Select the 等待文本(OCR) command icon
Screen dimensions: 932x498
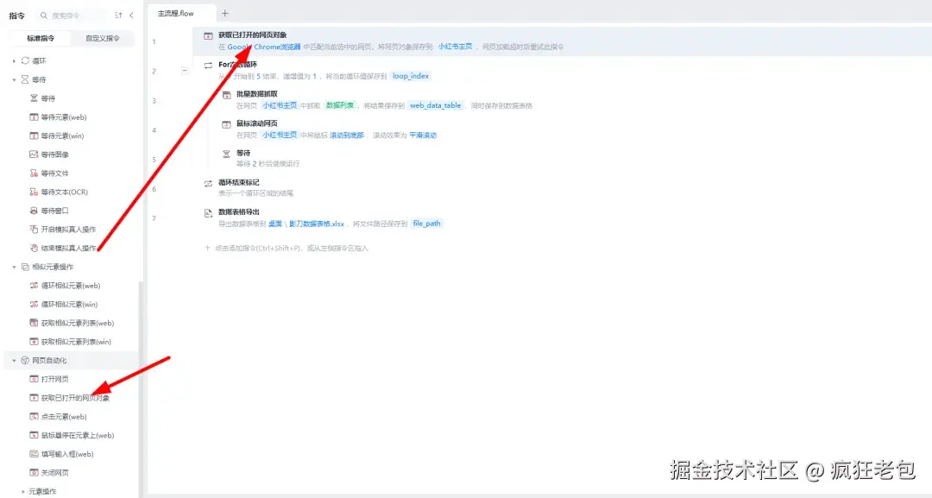33,192
